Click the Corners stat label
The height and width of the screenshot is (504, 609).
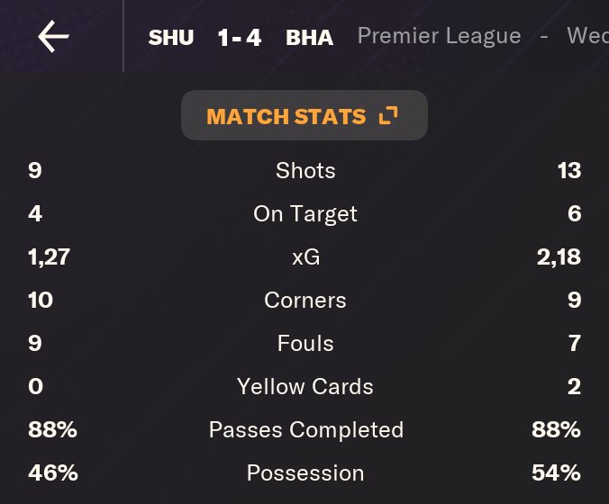305,301
